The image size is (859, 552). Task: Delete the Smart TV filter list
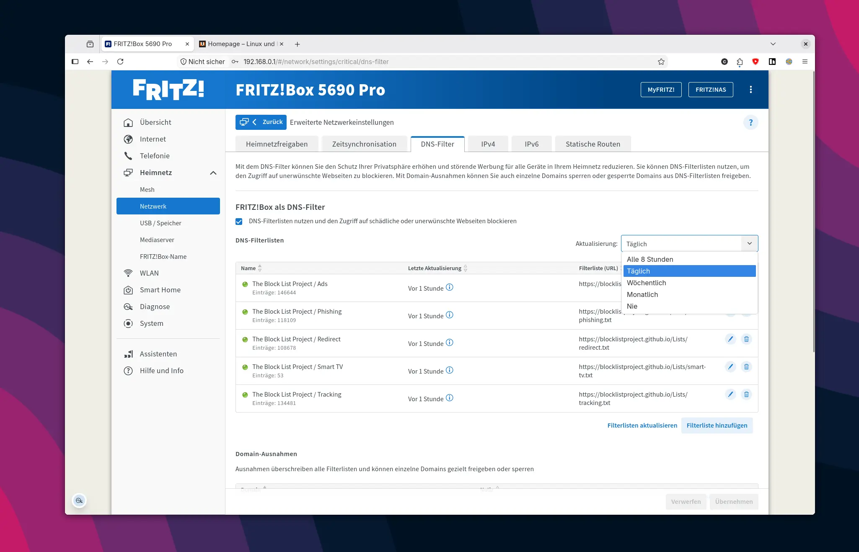click(x=746, y=366)
